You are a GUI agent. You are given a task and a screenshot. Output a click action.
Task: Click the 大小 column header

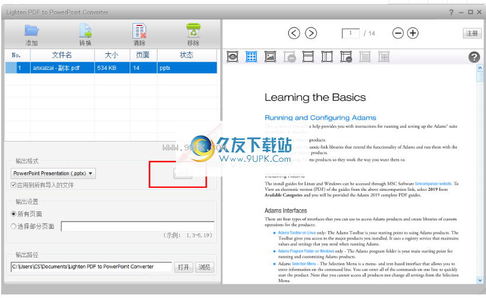[112, 55]
